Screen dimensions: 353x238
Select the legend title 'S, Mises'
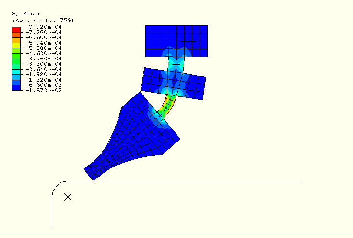pos(27,14)
